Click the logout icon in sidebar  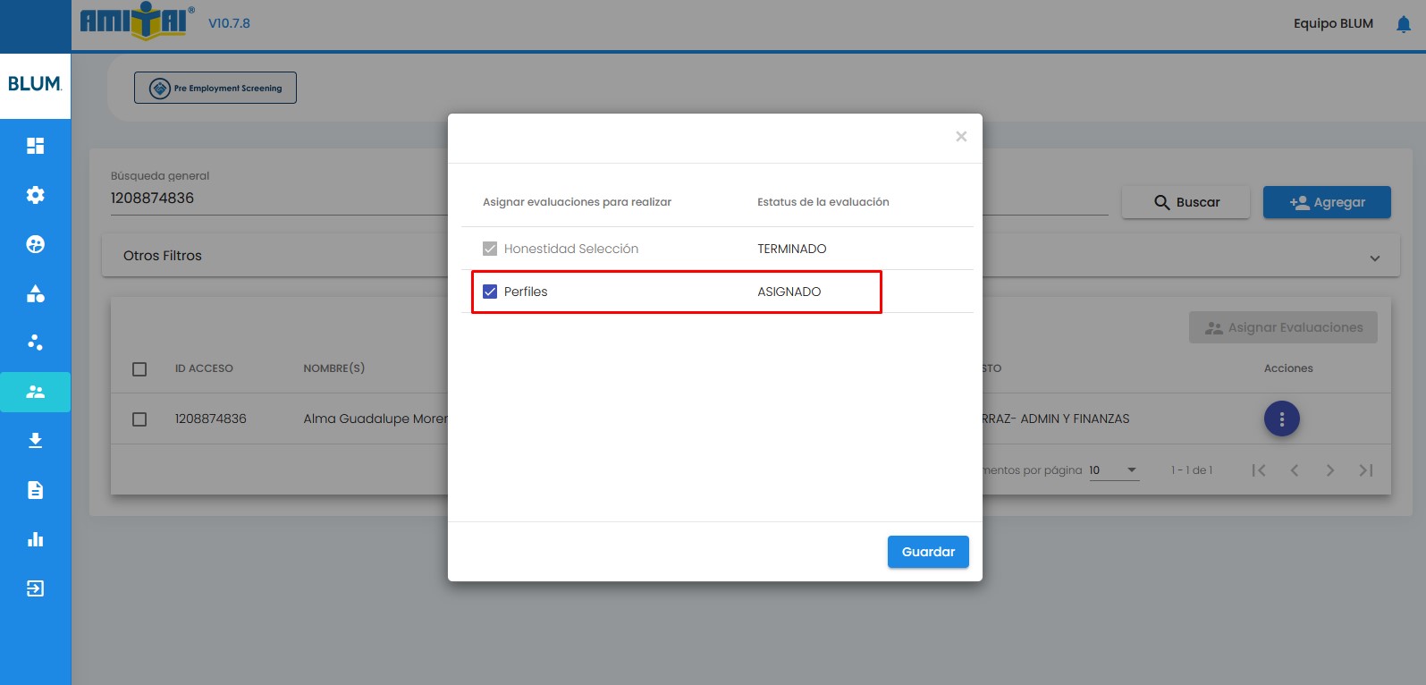coord(35,588)
